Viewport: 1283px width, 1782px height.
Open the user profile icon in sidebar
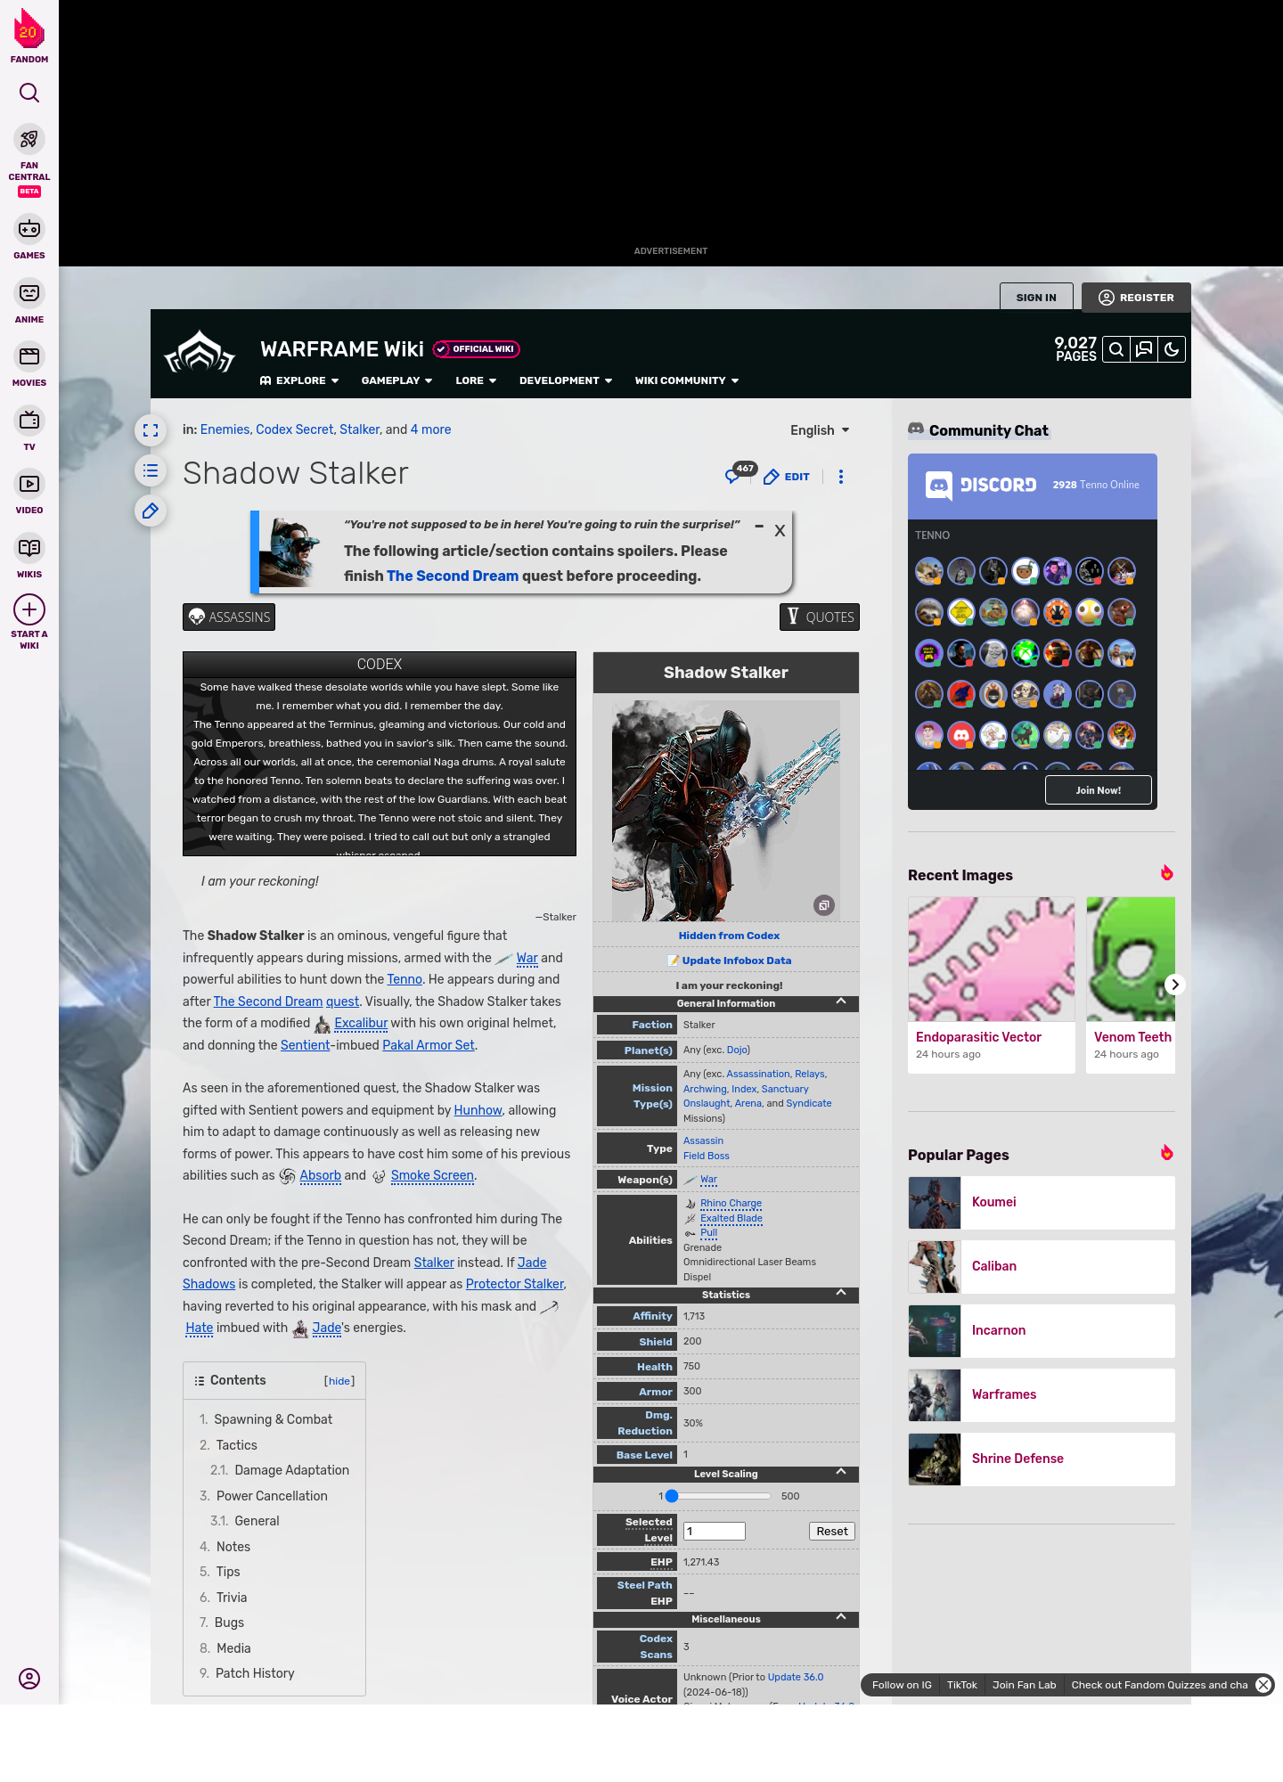(29, 1679)
